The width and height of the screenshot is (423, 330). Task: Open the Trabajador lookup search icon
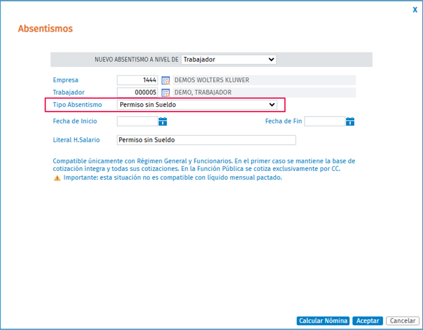pos(166,93)
